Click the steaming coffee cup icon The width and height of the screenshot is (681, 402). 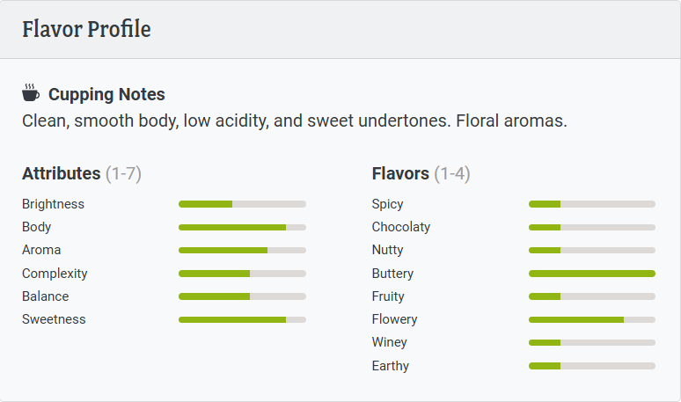coord(31,93)
